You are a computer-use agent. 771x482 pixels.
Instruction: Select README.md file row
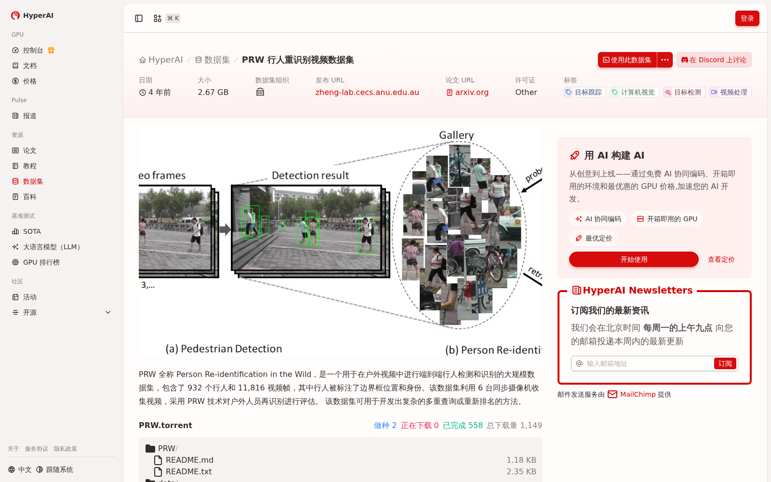click(340, 460)
